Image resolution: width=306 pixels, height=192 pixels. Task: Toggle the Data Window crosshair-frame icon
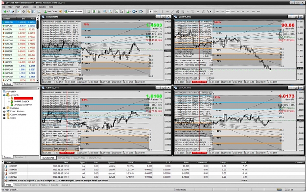click(x=24, y=12)
